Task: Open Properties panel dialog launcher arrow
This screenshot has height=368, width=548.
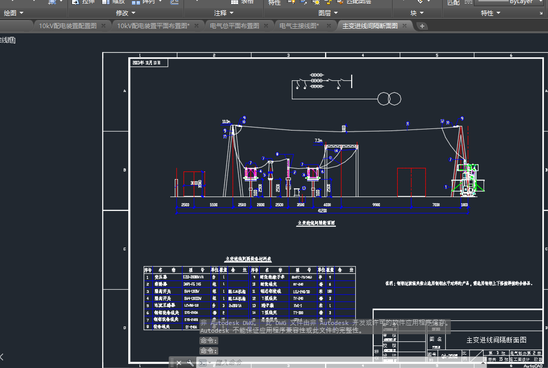Action: (x=541, y=13)
